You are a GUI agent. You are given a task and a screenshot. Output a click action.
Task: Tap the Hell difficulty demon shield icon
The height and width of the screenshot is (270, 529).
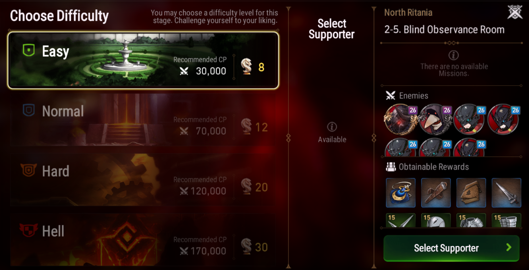(x=29, y=230)
